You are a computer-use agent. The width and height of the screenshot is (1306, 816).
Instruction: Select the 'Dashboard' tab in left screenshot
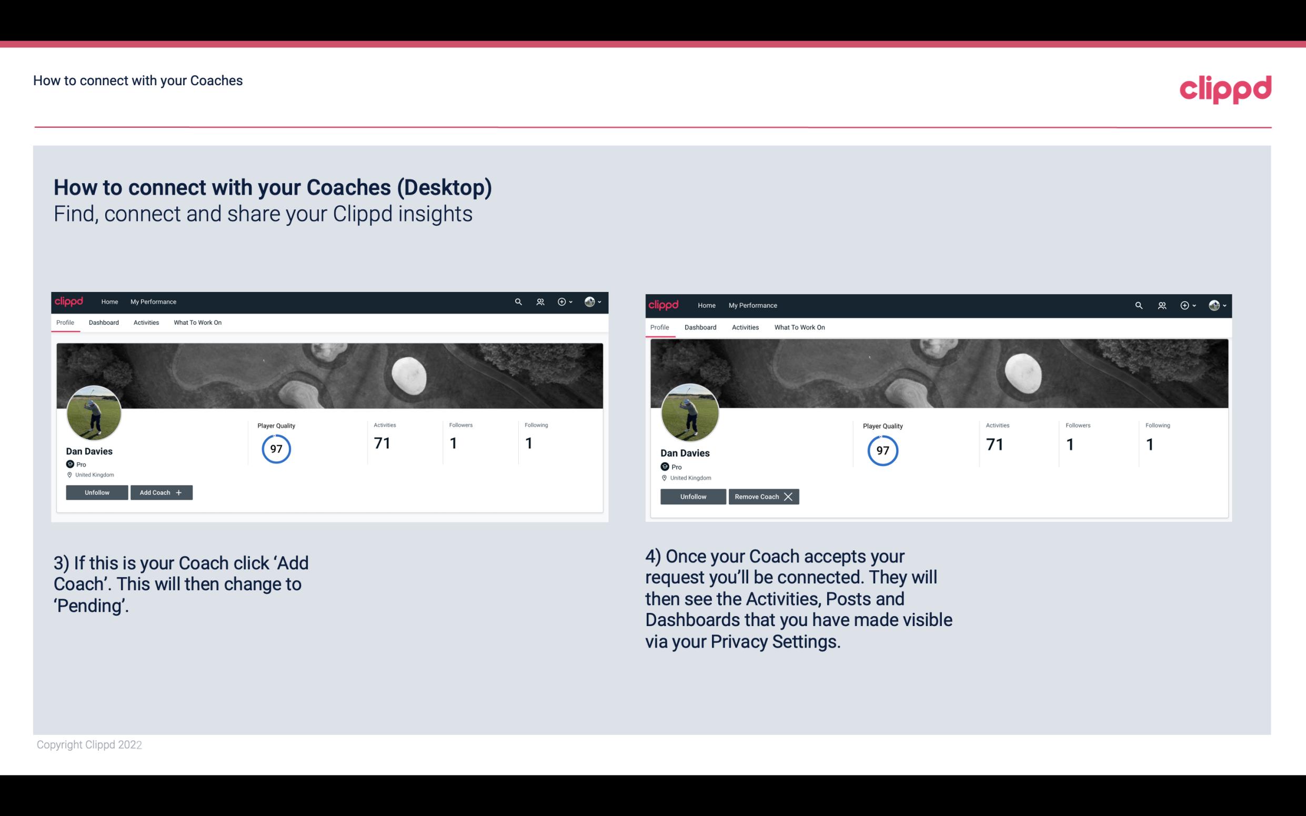coord(103,323)
